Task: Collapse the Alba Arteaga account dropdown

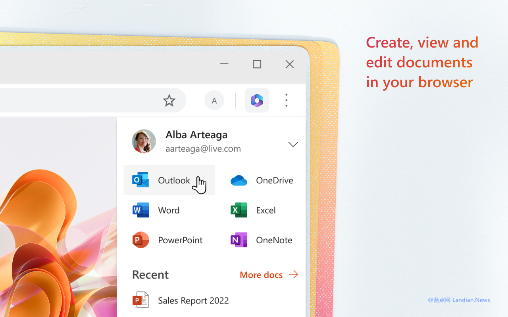Action: 293,144
